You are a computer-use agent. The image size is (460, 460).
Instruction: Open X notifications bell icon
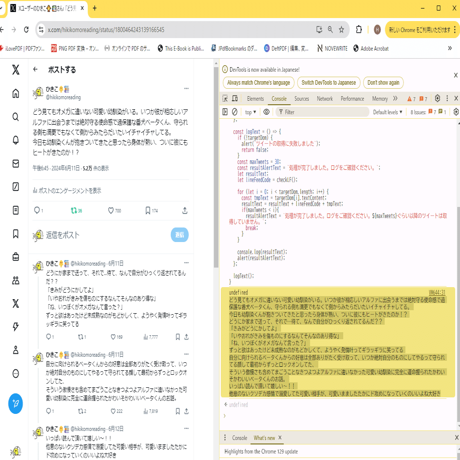point(15,139)
